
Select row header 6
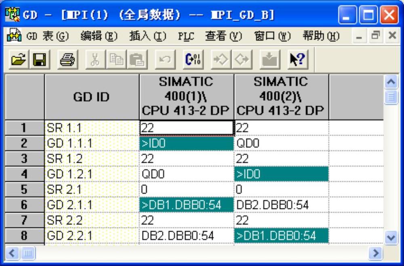25,205
